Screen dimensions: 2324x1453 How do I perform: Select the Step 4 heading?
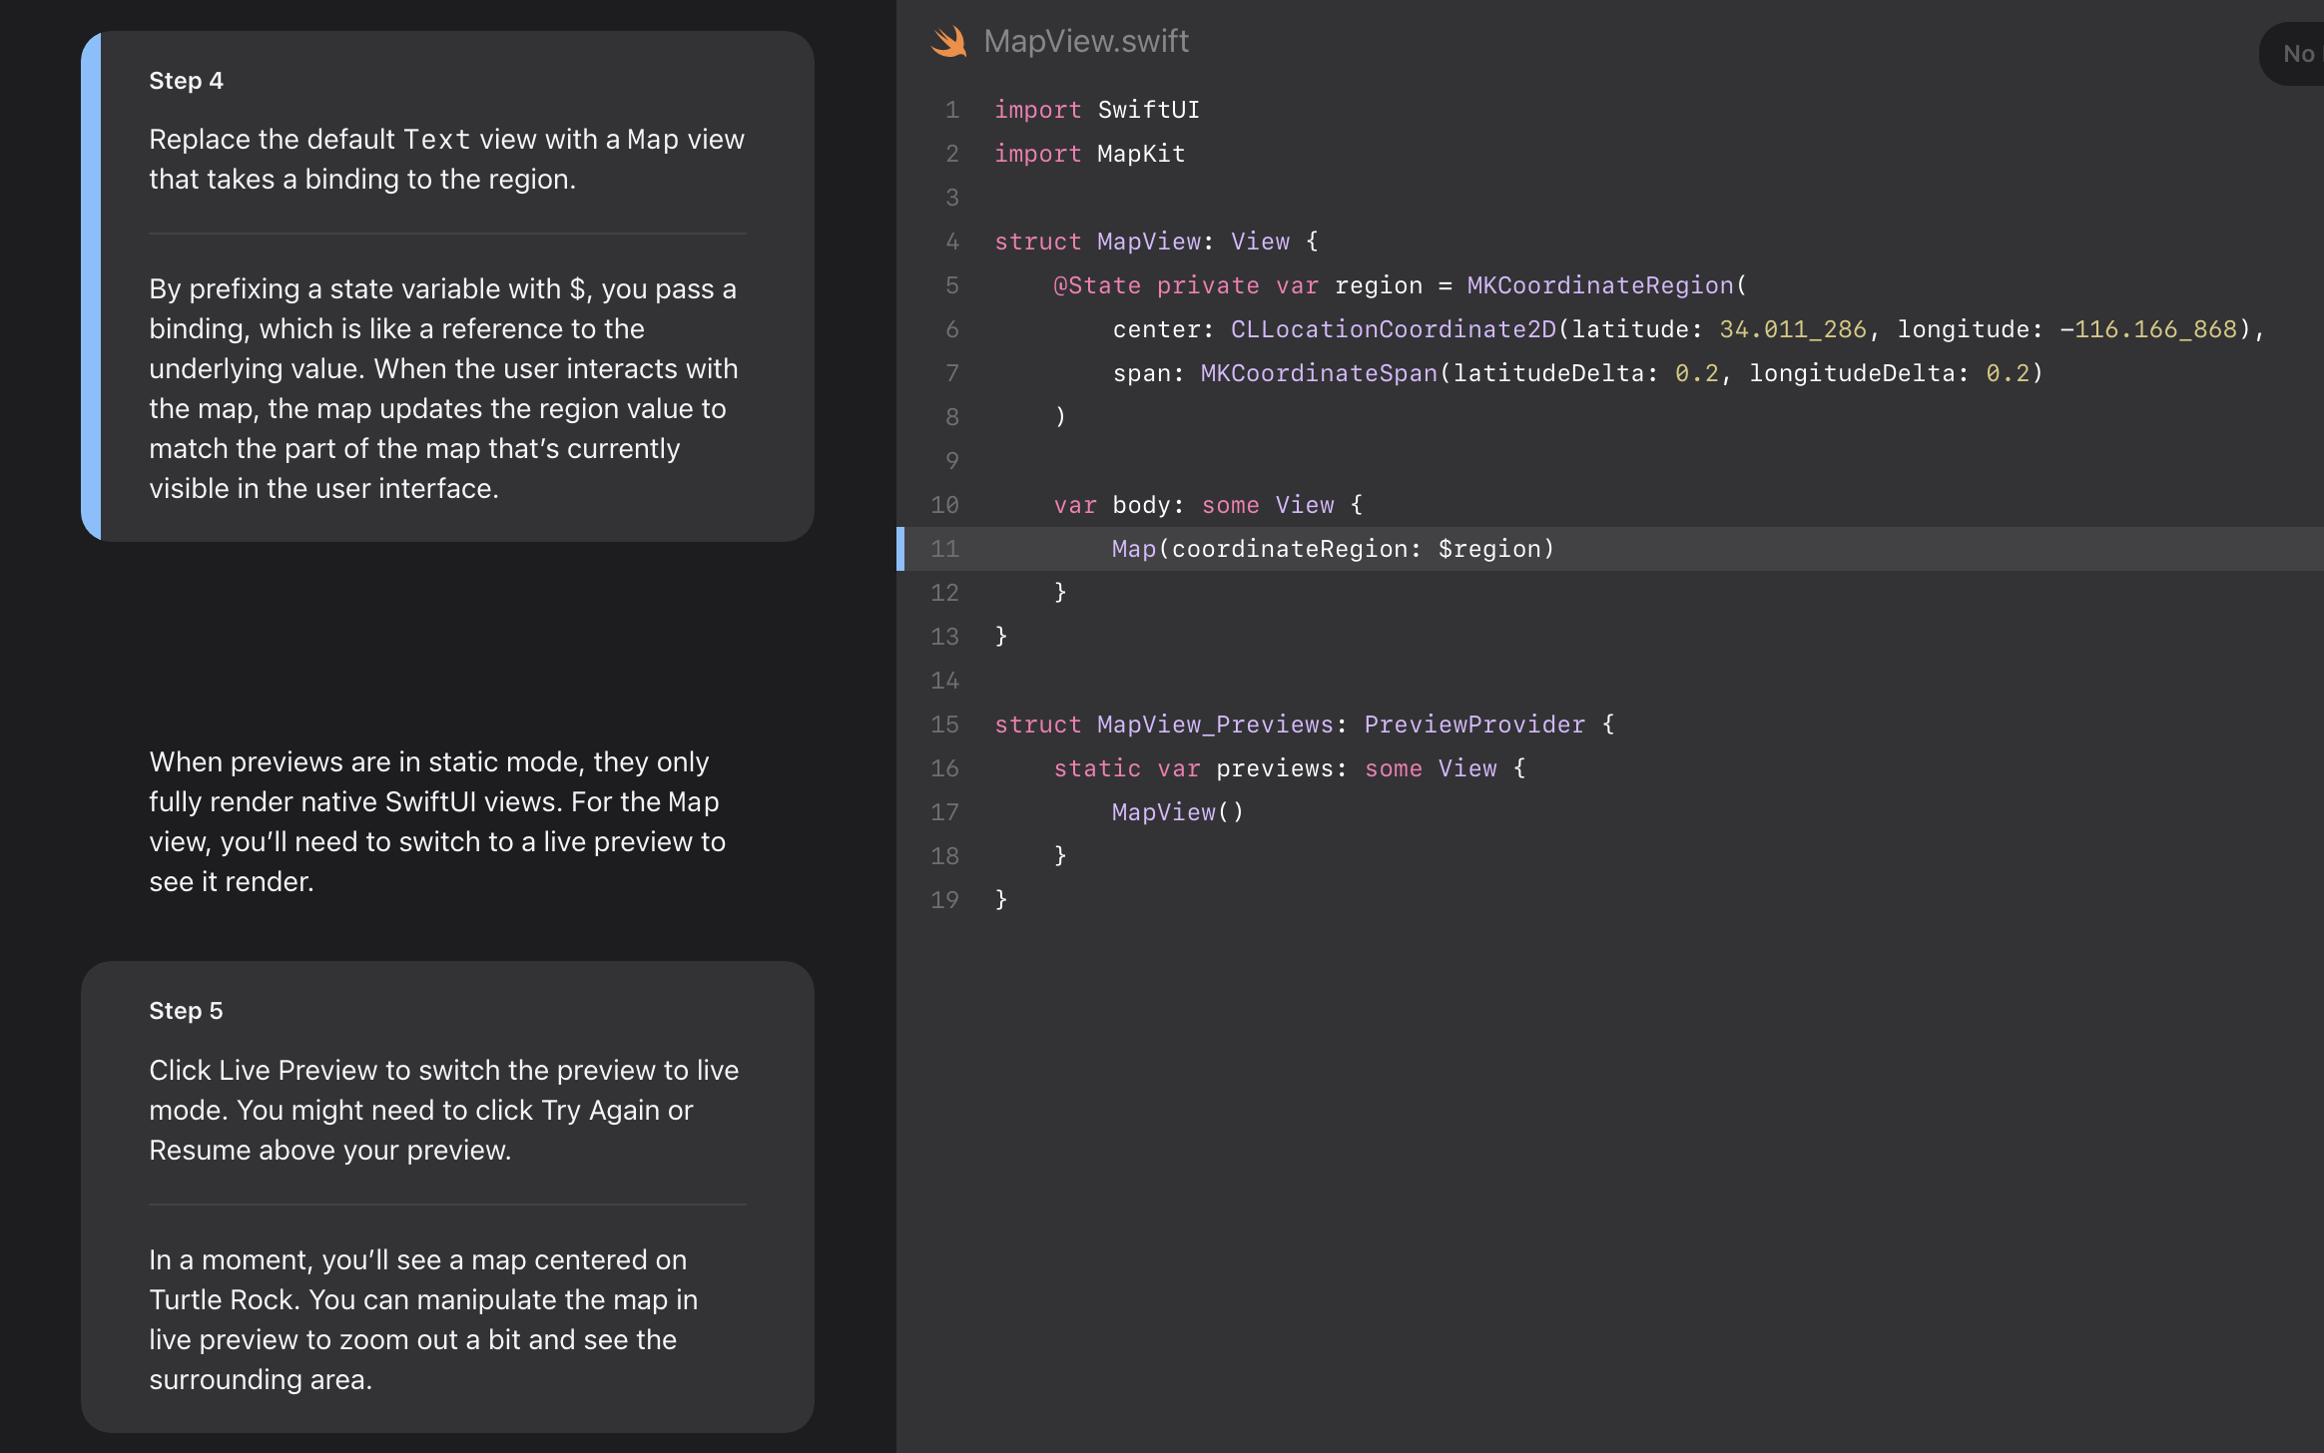click(186, 81)
